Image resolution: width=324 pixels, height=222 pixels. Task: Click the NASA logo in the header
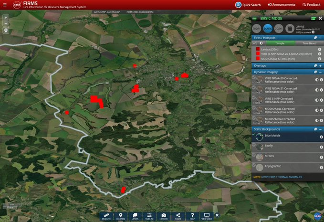point(17,5)
